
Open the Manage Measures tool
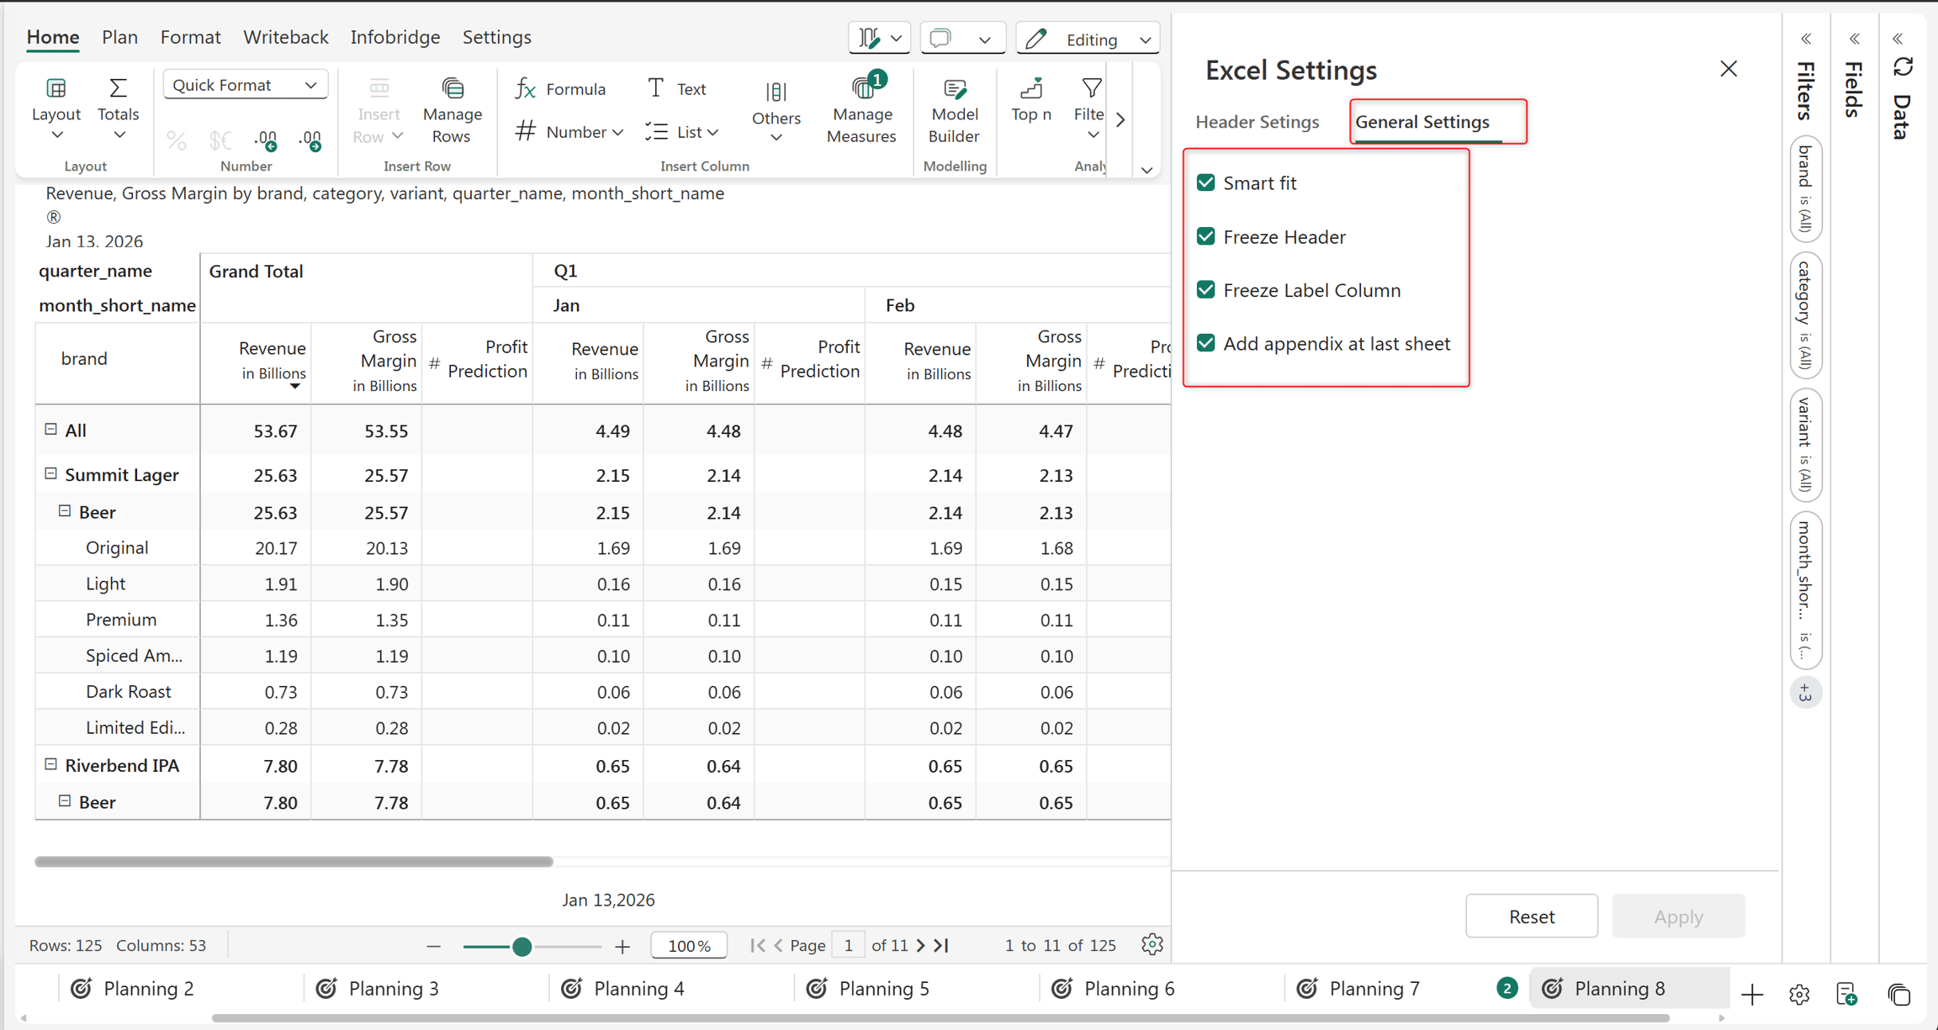(860, 109)
